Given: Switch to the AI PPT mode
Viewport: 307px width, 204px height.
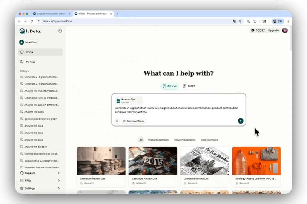Looking at the screenshot, I should pyautogui.click(x=189, y=86).
